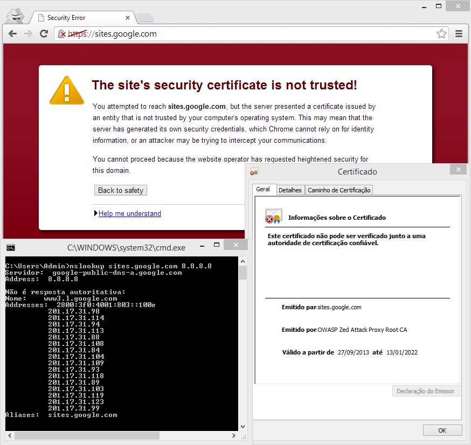Image resolution: width=471 pixels, height=445 pixels.
Task: Bookmark this page with the star icon
Action: click(441, 34)
